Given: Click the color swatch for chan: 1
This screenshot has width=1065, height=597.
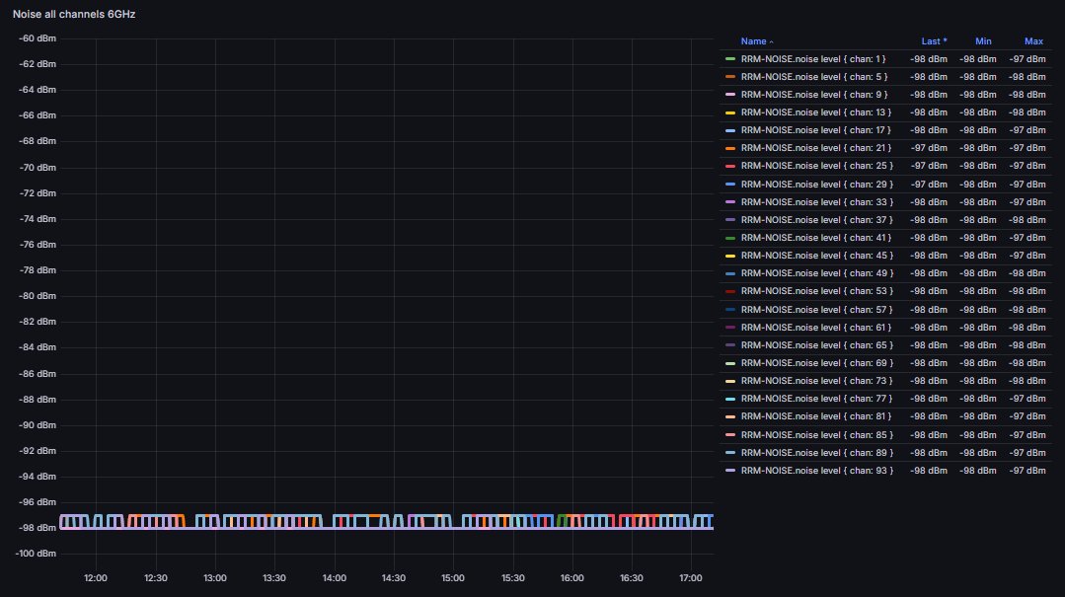Looking at the screenshot, I should (730, 59).
